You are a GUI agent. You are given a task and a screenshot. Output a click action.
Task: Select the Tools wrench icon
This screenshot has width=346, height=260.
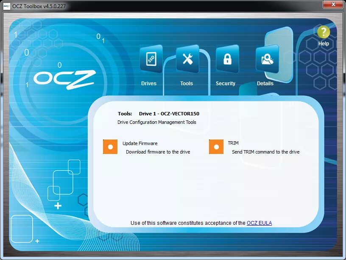coord(188,59)
